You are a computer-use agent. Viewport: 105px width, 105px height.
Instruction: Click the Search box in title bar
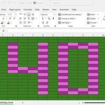tap(70, 3)
